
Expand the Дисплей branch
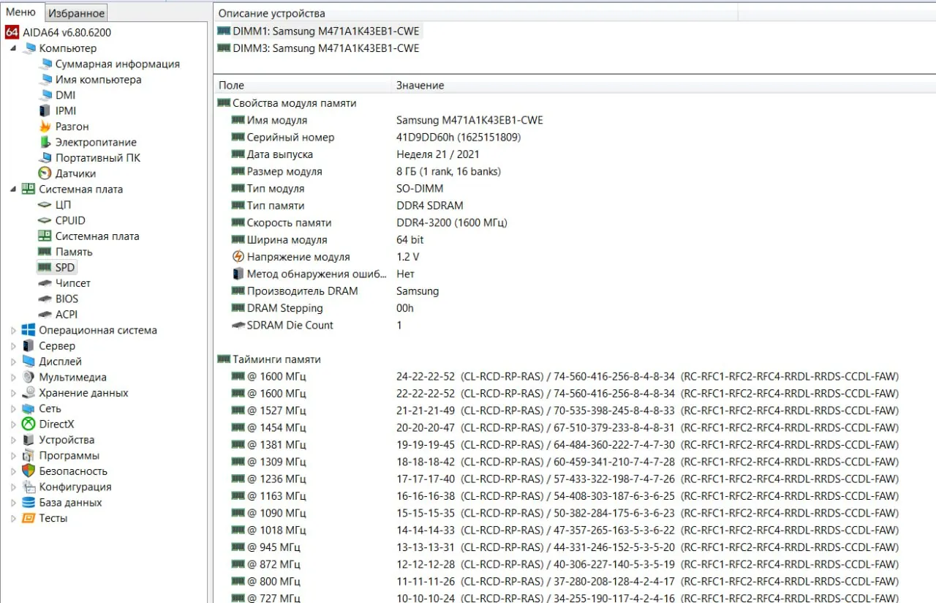pyautogui.click(x=13, y=362)
